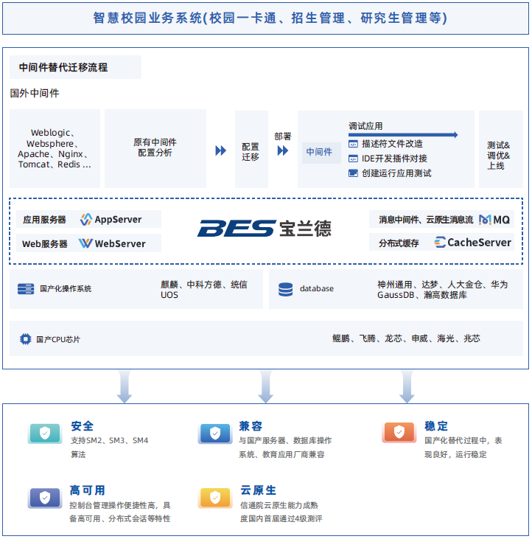Click the AppServer text
The height and width of the screenshot is (539, 532).
tap(118, 220)
